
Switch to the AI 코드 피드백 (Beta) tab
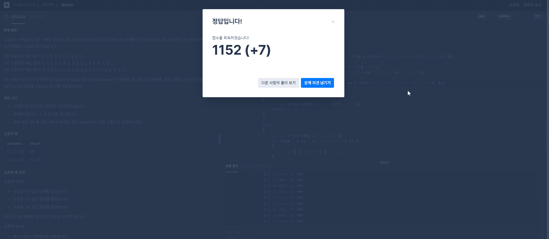[x=257, y=166]
